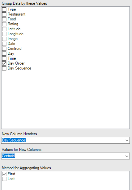Select the Rating checkbox

click(x=4, y=24)
